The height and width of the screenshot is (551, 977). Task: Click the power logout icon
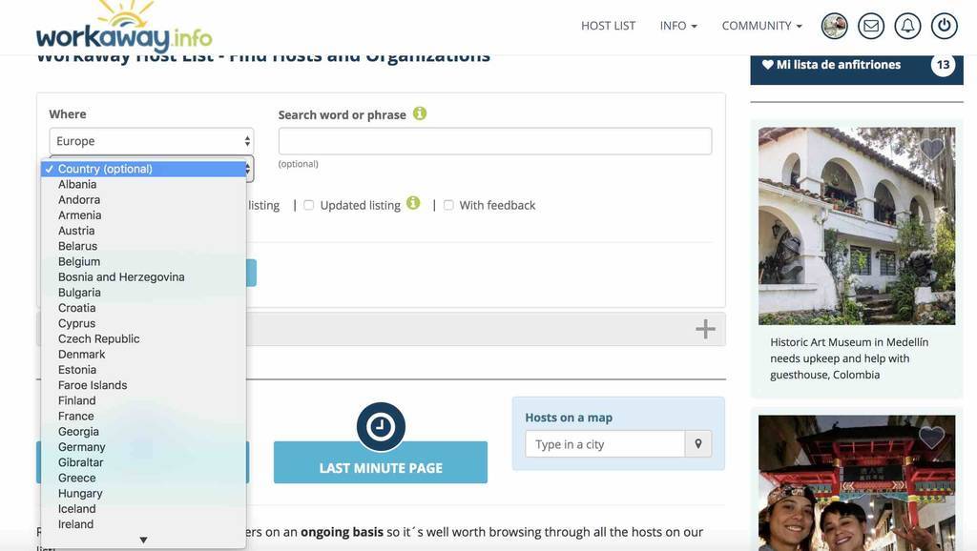(x=945, y=26)
